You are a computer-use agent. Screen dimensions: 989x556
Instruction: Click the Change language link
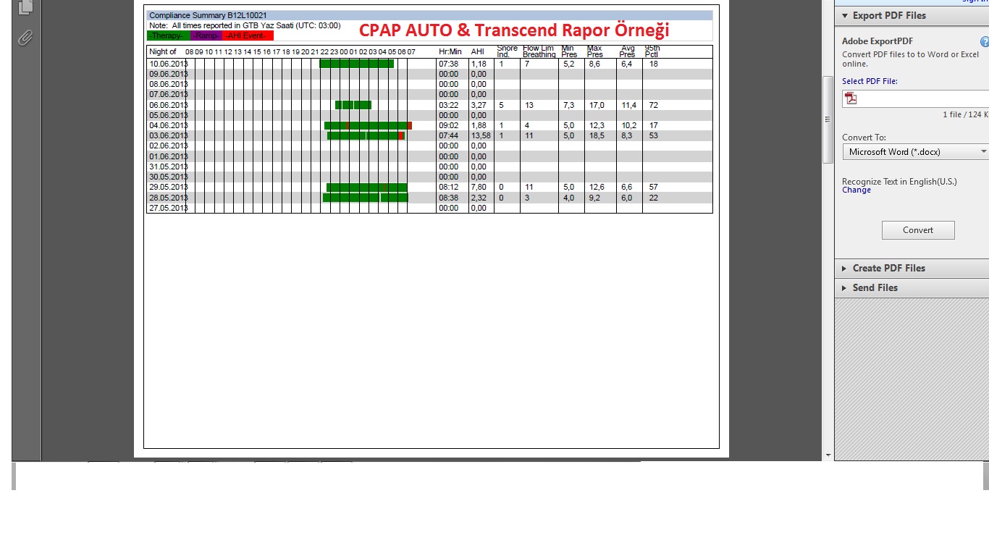point(856,190)
